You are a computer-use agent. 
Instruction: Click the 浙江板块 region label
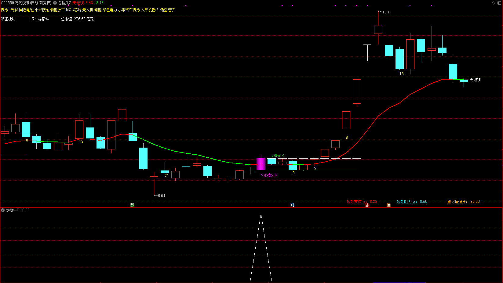8,19
